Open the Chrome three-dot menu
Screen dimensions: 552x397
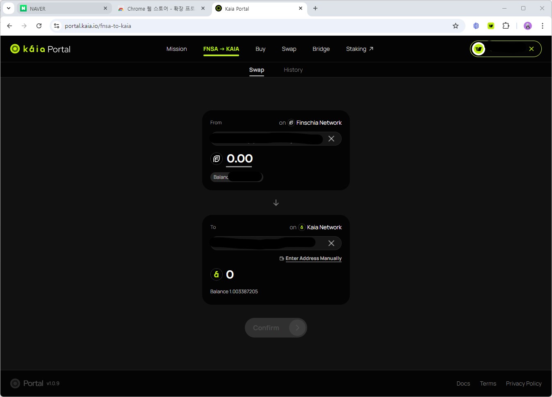pos(543,26)
